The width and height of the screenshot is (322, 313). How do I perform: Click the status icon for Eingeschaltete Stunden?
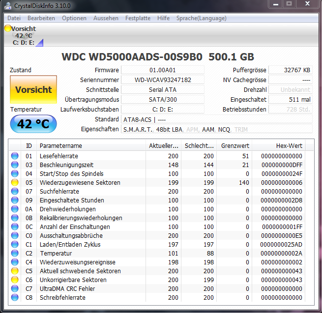coord(15,200)
